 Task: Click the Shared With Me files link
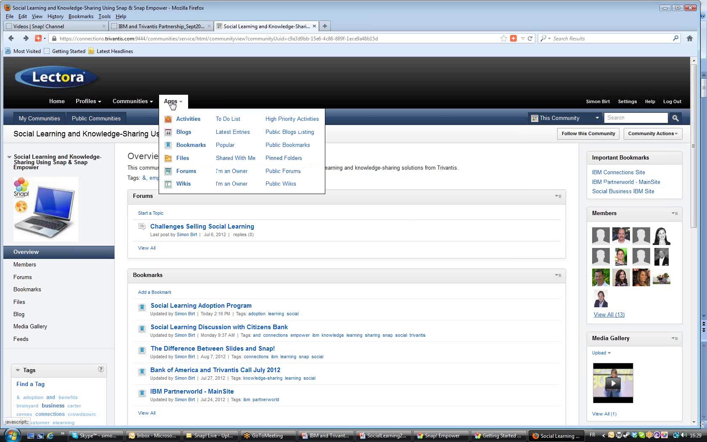(236, 158)
